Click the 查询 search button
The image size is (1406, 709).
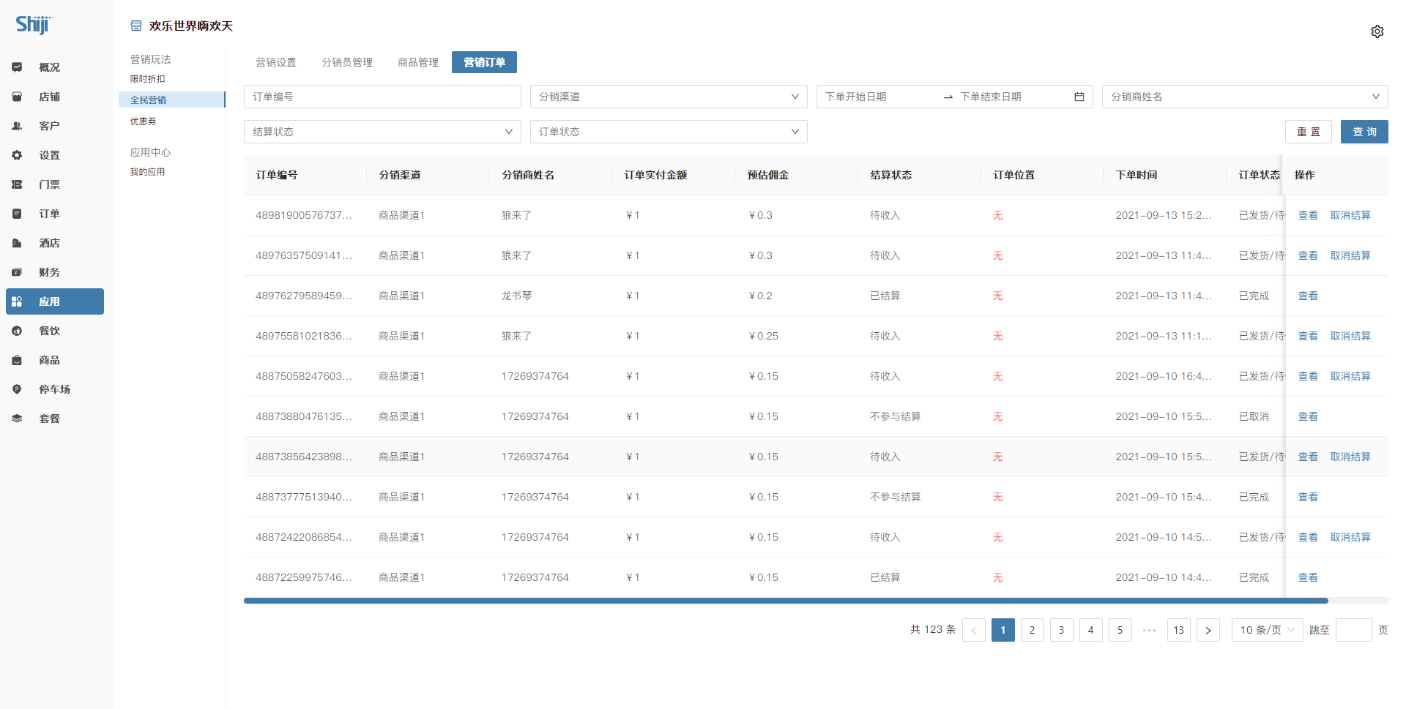point(1364,132)
